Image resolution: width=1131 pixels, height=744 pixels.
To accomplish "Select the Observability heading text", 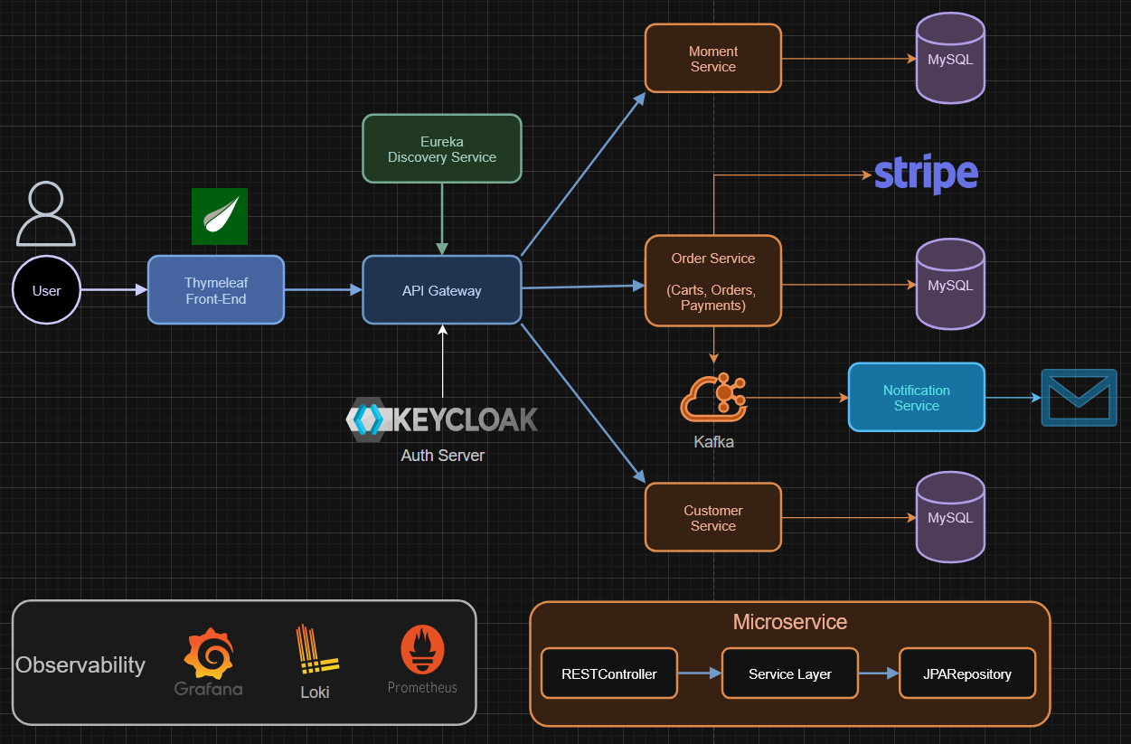I will [80, 664].
